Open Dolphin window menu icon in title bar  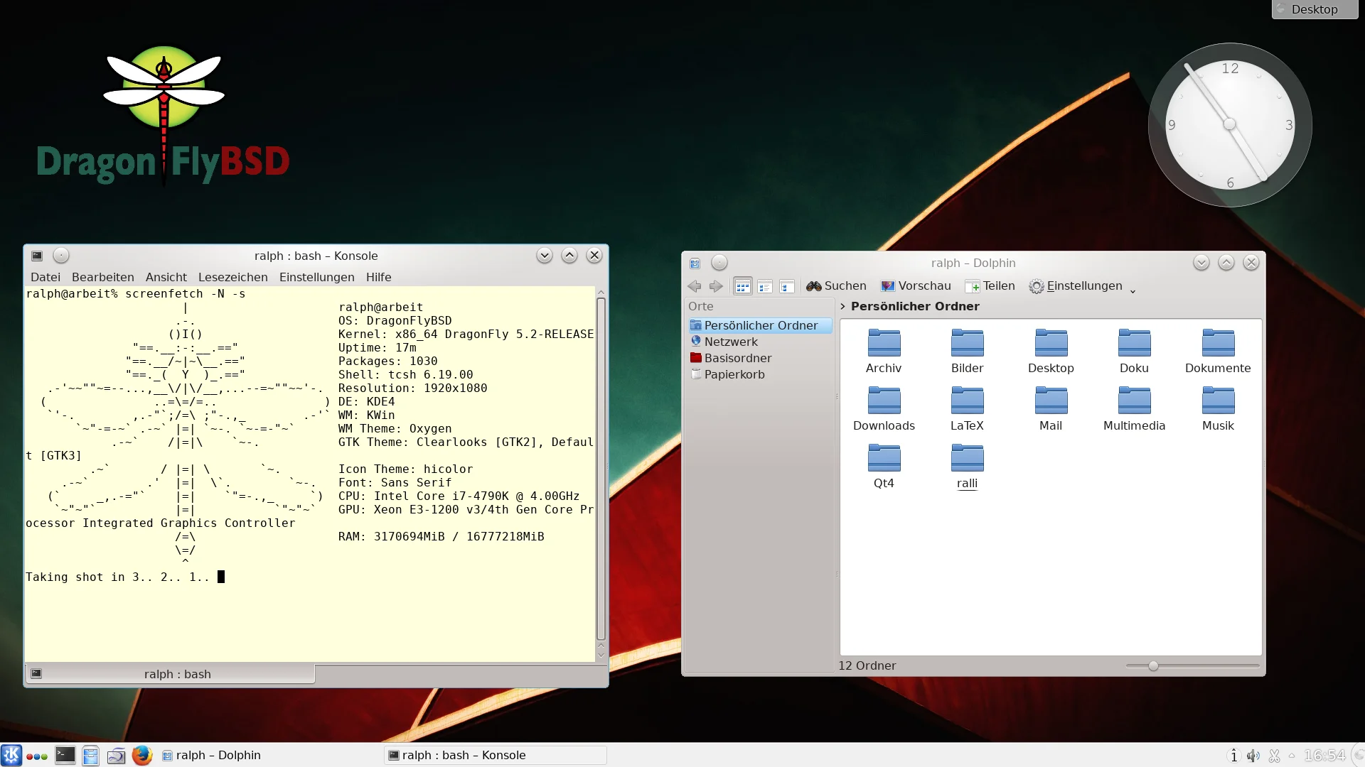point(695,263)
